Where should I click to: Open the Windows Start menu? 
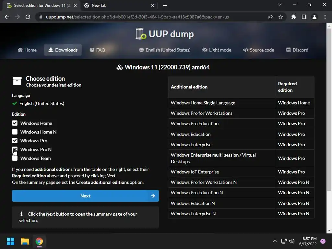coord(10,241)
